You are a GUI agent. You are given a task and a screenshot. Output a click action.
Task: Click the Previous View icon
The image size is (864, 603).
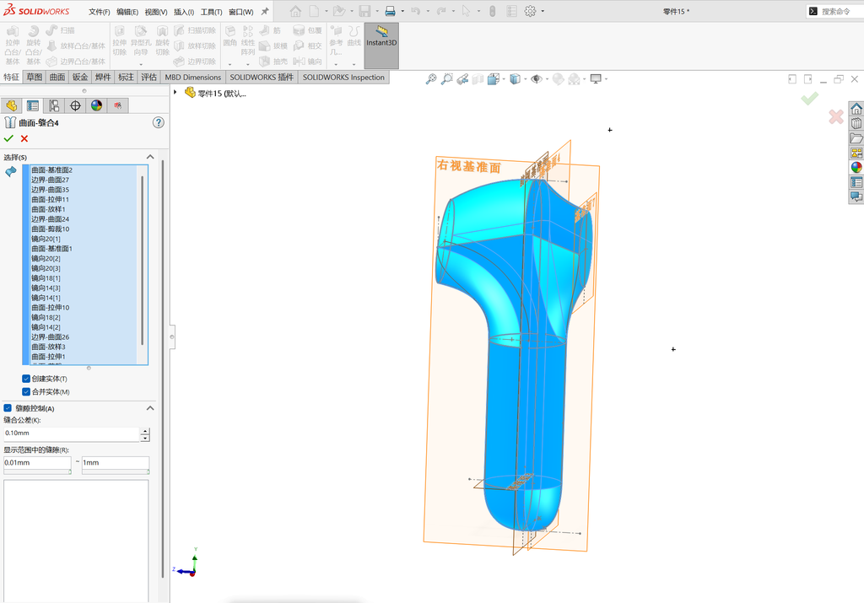click(462, 79)
